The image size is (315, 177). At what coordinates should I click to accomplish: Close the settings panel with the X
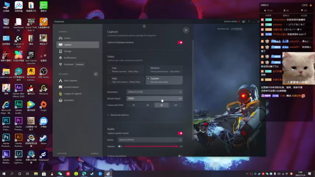click(186, 30)
